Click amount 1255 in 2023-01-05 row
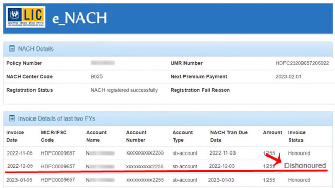The image size is (335, 188). (269, 180)
